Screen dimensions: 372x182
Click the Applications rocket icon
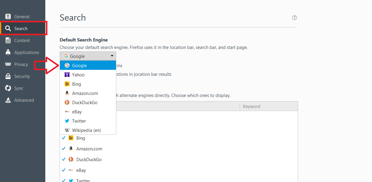pos(8,53)
